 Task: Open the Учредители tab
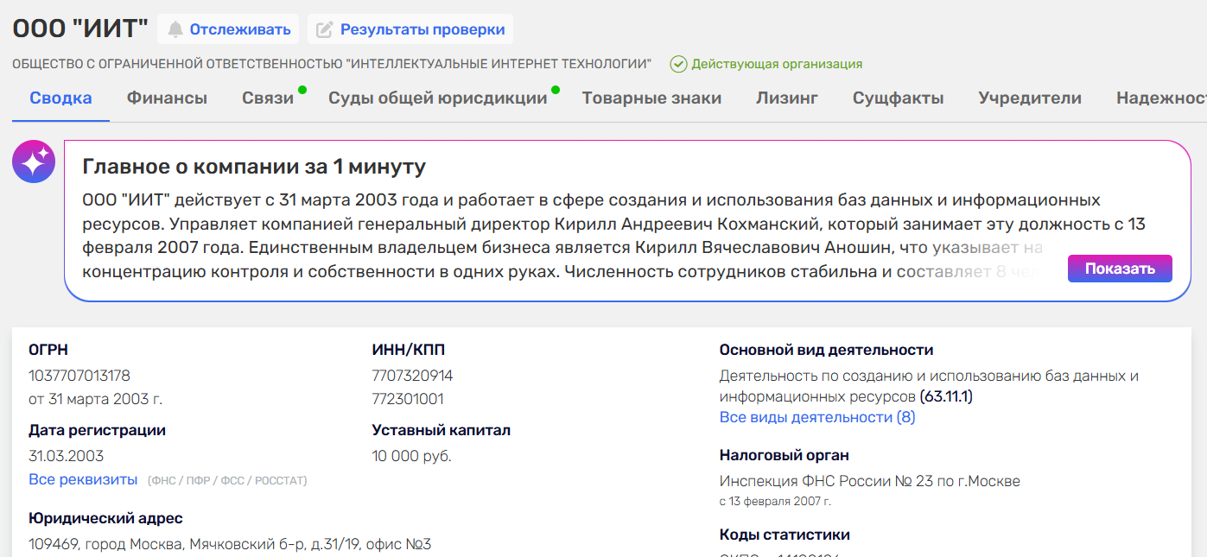click(1030, 98)
